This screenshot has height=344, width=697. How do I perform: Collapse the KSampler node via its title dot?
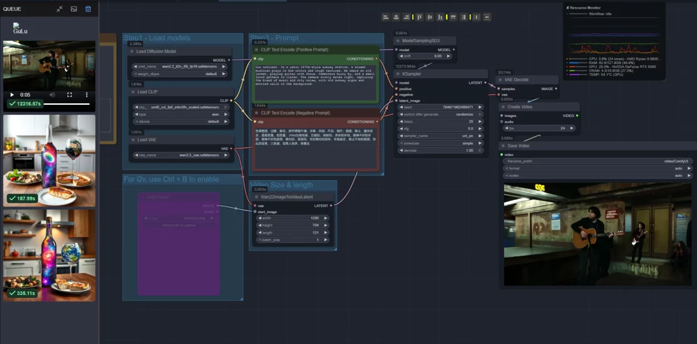pos(399,74)
